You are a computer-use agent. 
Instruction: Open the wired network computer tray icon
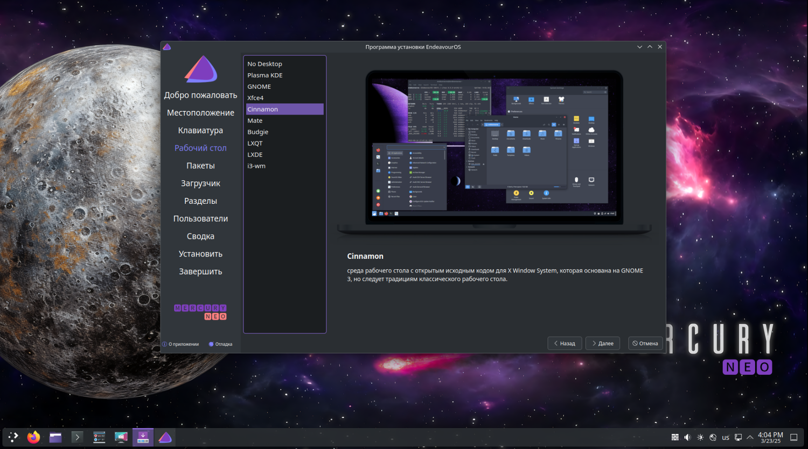[x=738, y=438]
